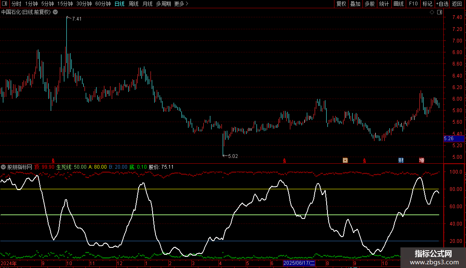This screenshot has height=268, width=466.
Task: Open the 多股 multi-stock view
Action: point(370,4)
